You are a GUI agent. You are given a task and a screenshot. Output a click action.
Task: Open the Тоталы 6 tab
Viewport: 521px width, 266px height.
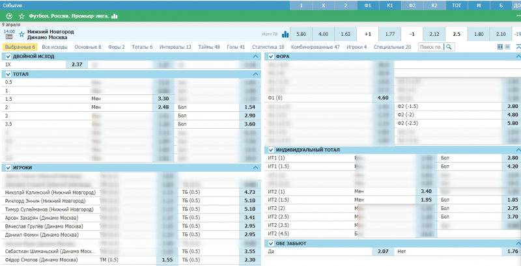pyautogui.click(x=142, y=47)
